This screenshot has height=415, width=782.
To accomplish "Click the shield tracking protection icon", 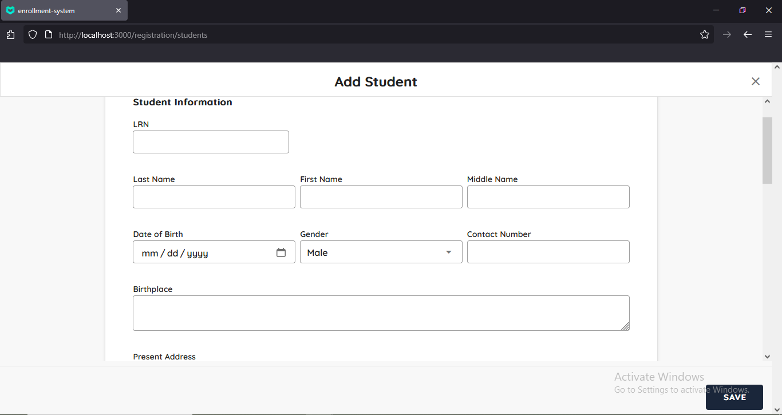I will [x=33, y=35].
